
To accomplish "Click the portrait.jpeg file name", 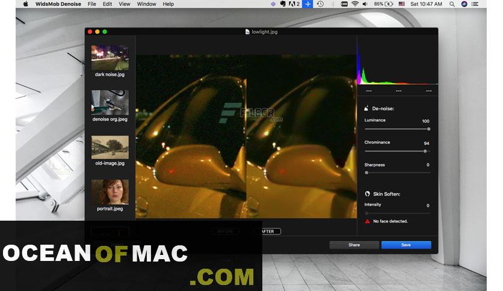I will pos(110,209).
